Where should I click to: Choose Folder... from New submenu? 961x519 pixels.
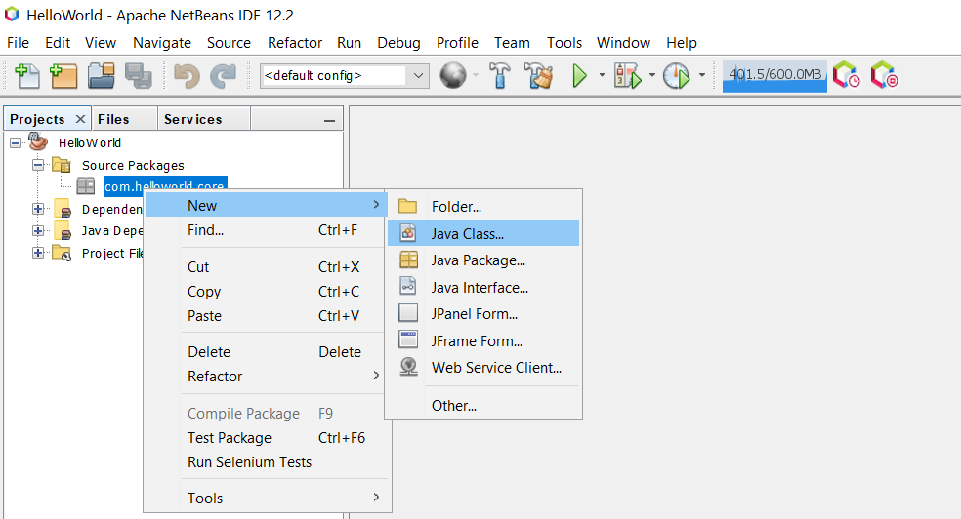pos(483,206)
